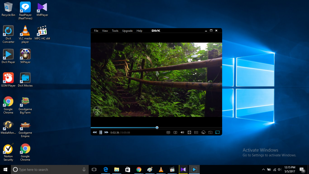The width and height of the screenshot is (309, 174).
Task: Click the video seek bar handle
Action: 157,127
